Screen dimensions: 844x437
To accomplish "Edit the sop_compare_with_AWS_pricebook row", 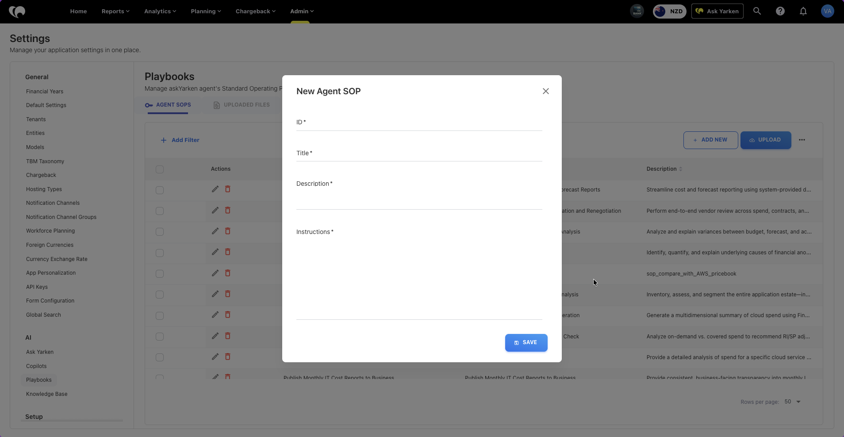I will click(215, 273).
